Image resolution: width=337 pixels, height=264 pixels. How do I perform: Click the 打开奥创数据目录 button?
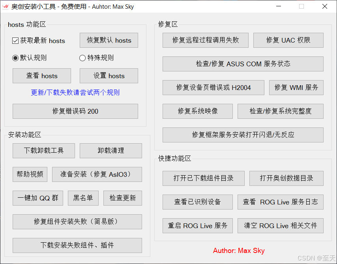(x=286, y=178)
